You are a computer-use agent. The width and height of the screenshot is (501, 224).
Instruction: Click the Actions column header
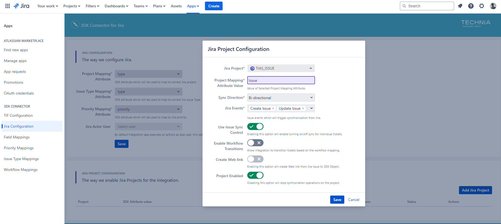[x=454, y=202]
